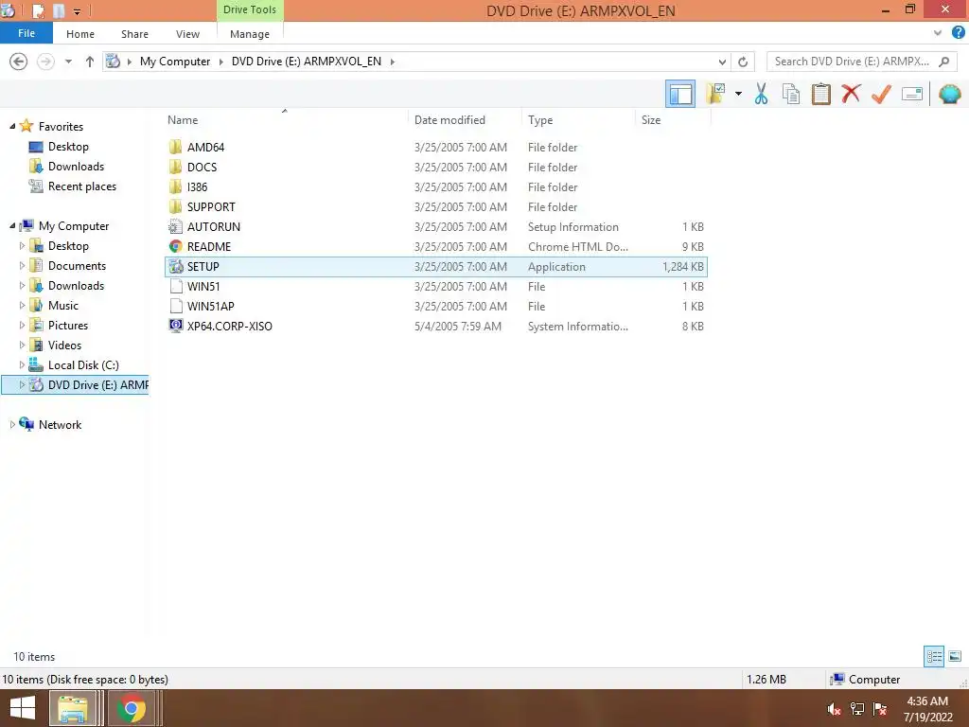Click the folder options icon in toolbar

(715, 94)
